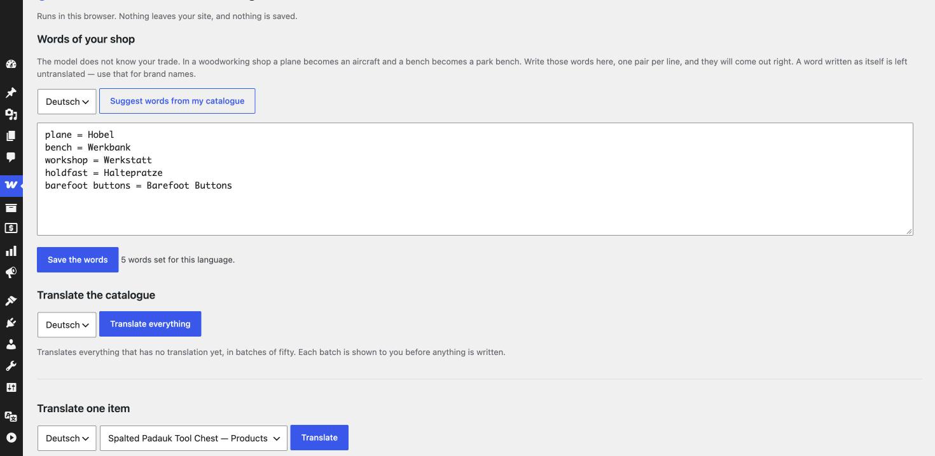Open Comments via the speech-bubble icon
Screen dimensions: 935x456
click(x=11, y=157)
